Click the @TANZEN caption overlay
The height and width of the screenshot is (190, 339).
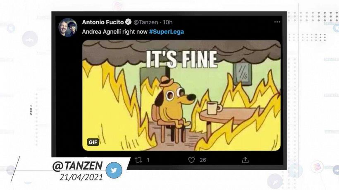pyautogui.click(x=77, y=166)
